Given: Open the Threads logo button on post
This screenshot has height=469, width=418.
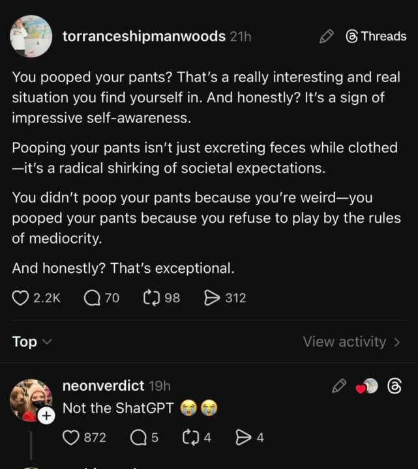Looking at the screenshot, I should tap(376, 36).
